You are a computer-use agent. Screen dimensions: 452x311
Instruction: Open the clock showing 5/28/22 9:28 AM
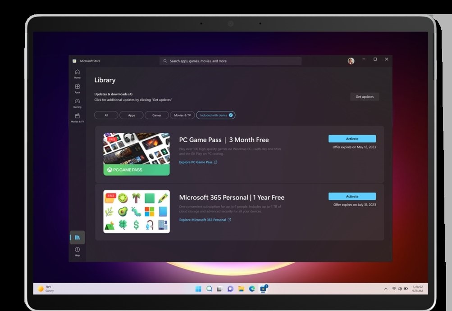[417, 289]
